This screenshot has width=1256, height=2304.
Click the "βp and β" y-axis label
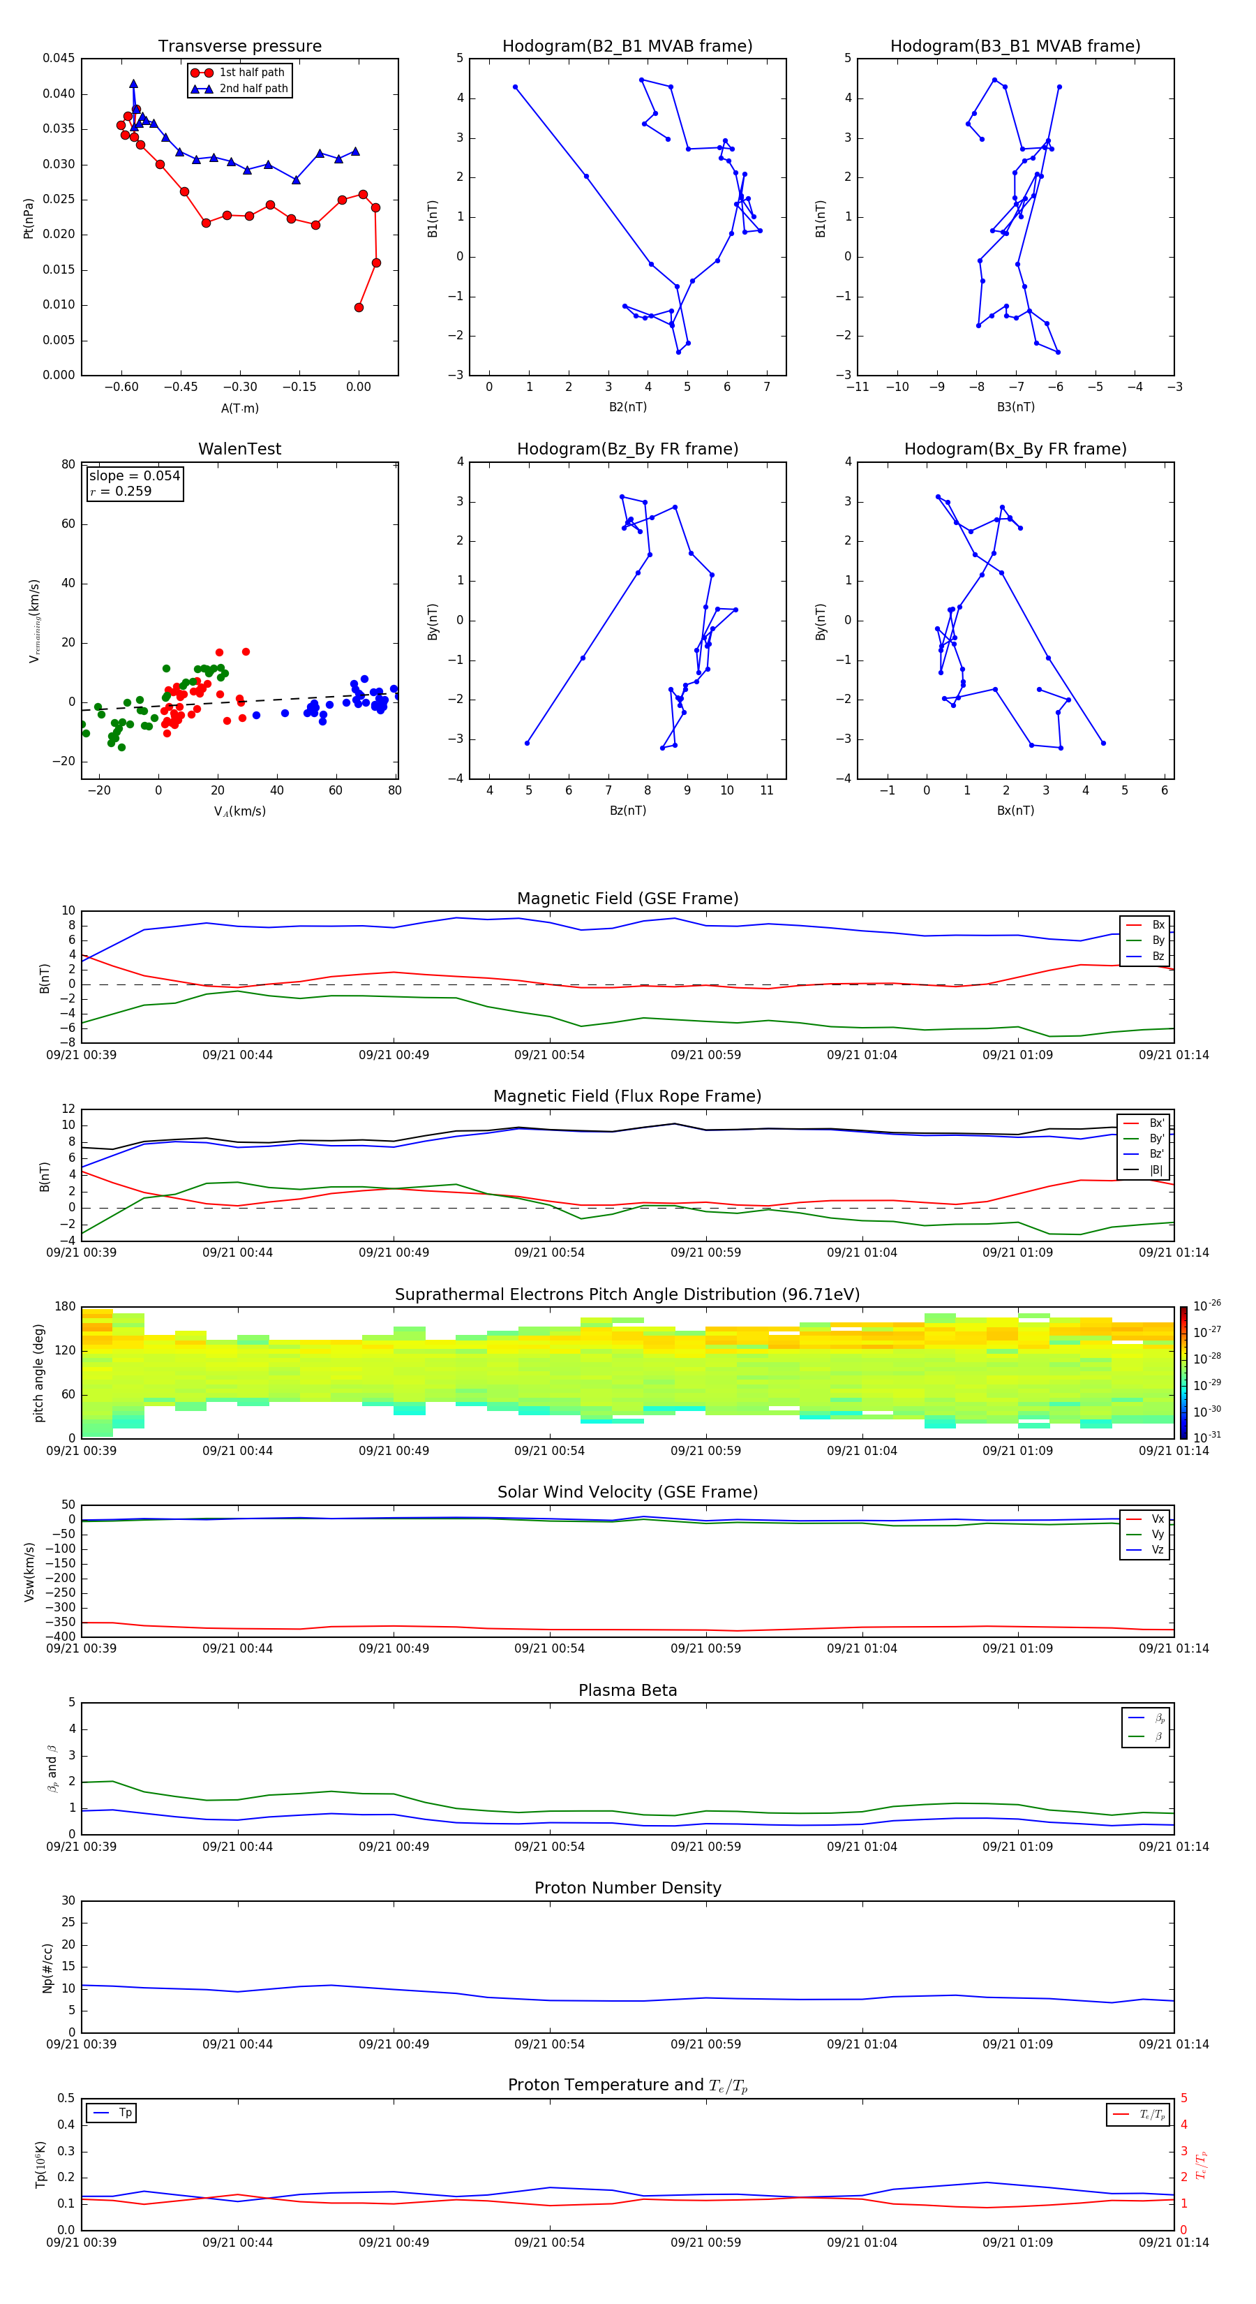pos(52,1769)
